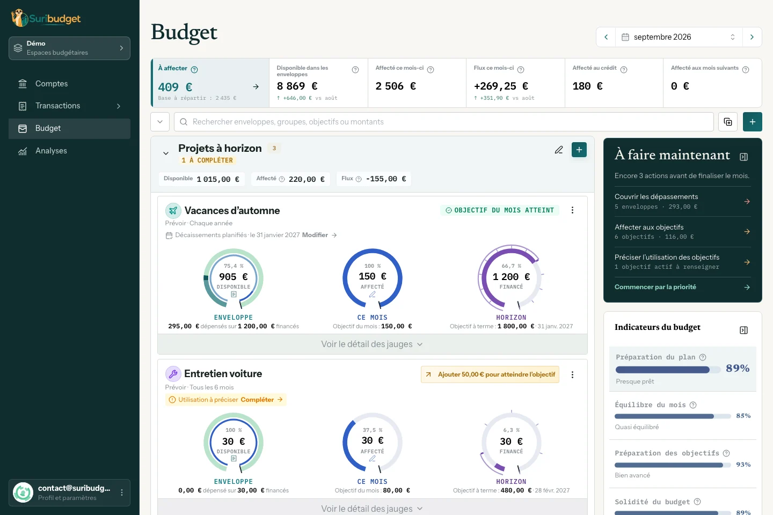Screen dimensions: 773x515
Task: Open profile menu for contact@suribudg...
Action: [69, 492]
